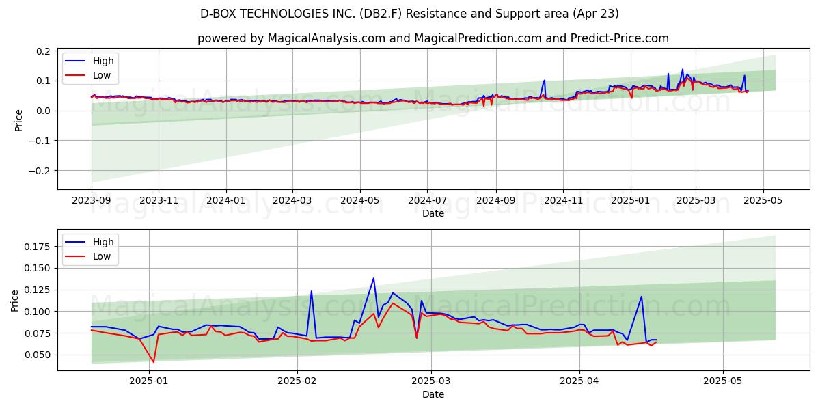Click the 0.2 y-axis tick in top chart

pos(43,51)
